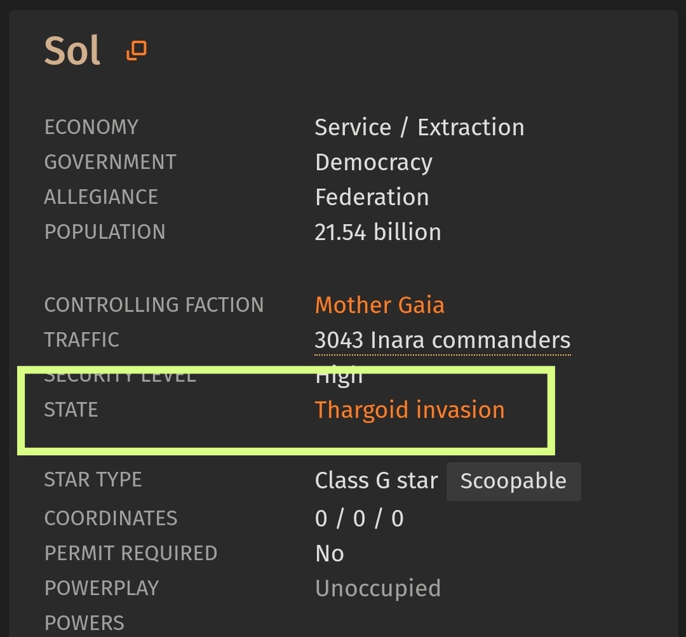Click the Class G star text

(376, 480)
